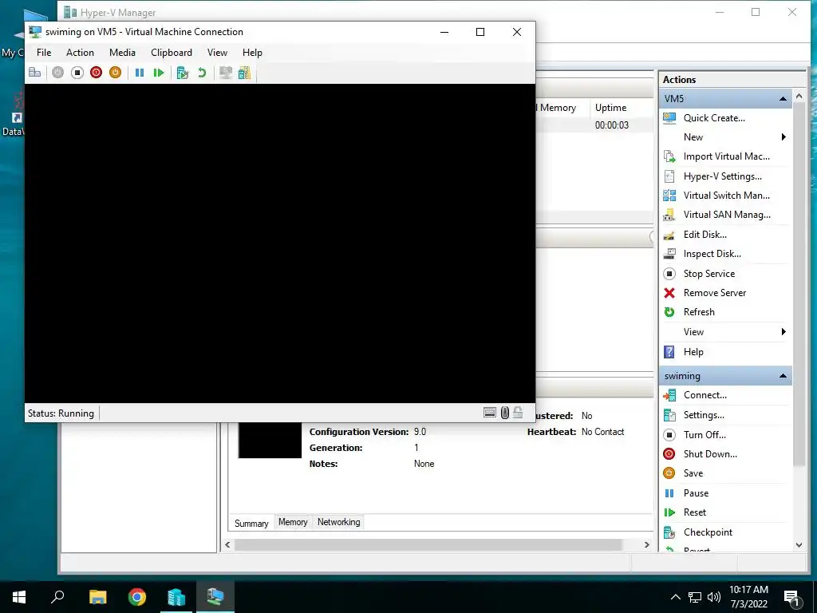This screenshot has width=817, height=613.
Task: Open Quick Create in the Actions pane
Action: click(714, 118)
